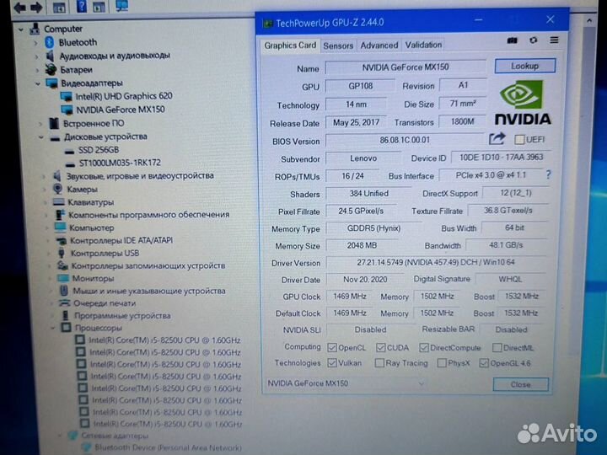Image resolution: width=607 pixels, height=455 pixels.
Task: Select SSD 256GB in the device tree
Action: click(x=97, y=149)
